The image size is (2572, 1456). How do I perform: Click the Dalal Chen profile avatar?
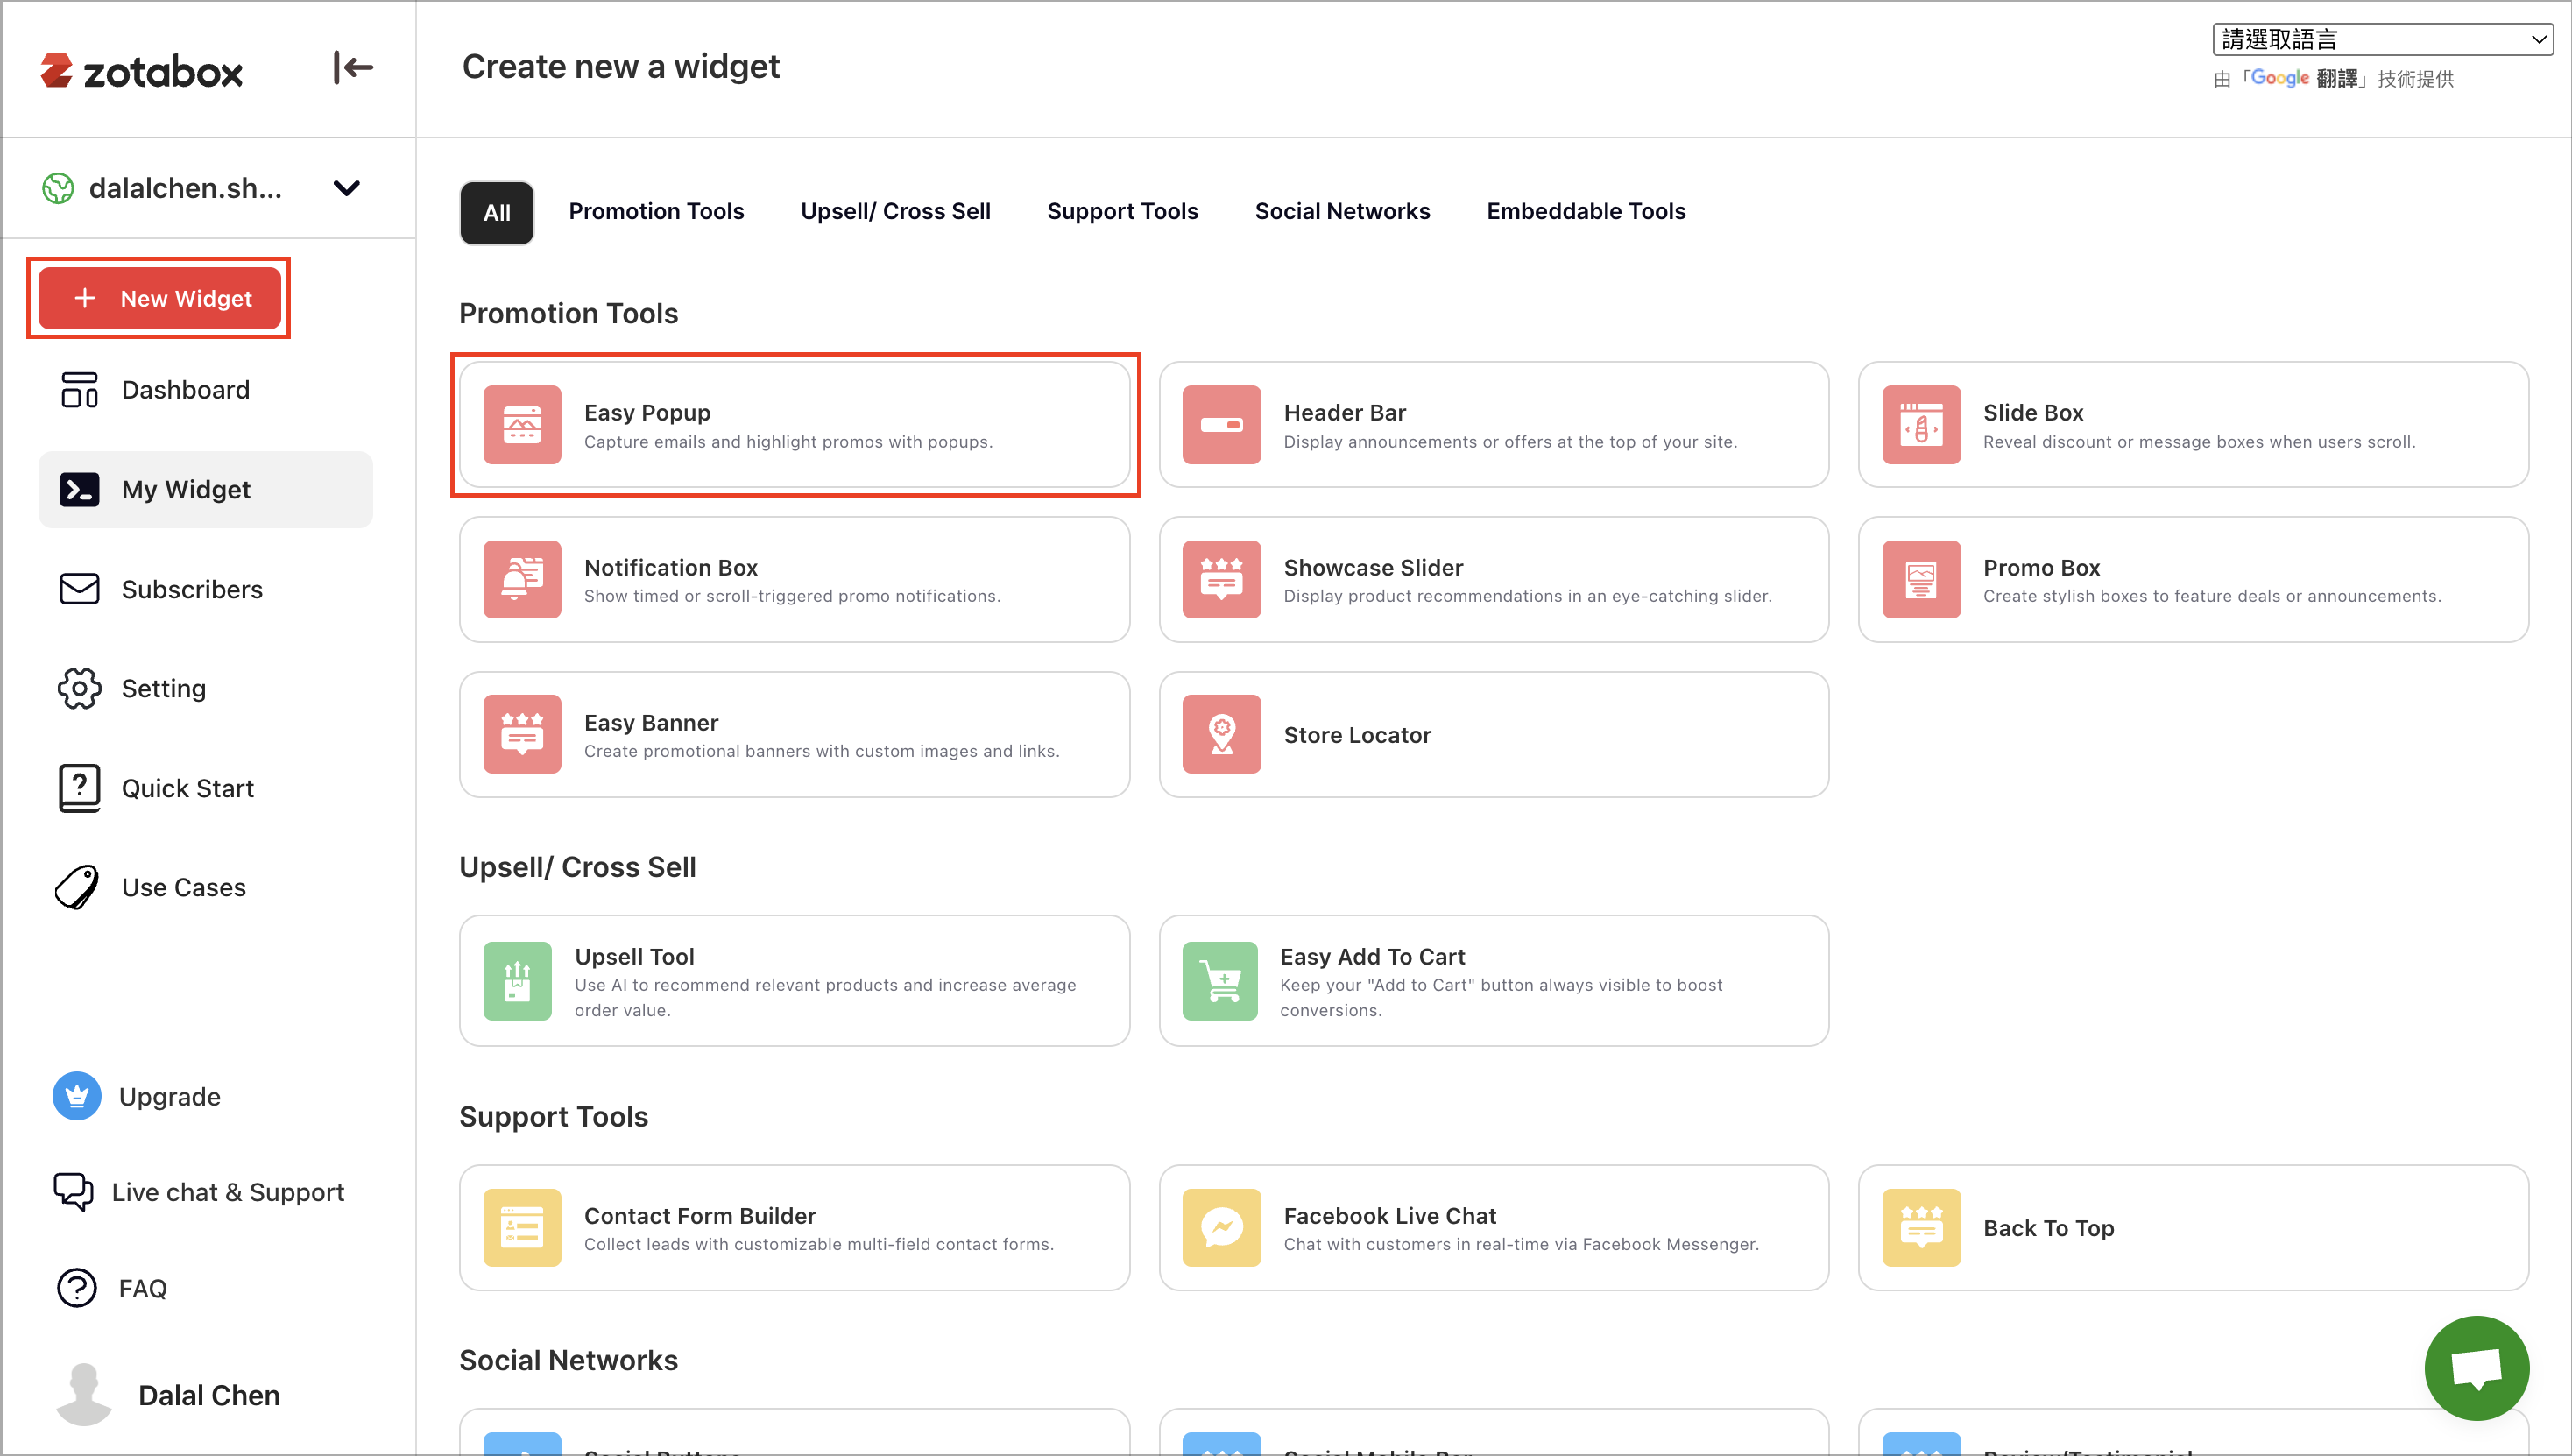[x=84, y=1395]
